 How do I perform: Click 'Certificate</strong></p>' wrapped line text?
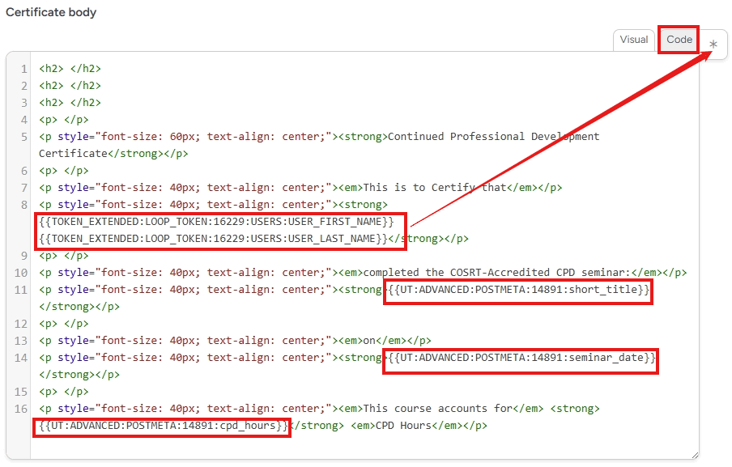[113, 154]
